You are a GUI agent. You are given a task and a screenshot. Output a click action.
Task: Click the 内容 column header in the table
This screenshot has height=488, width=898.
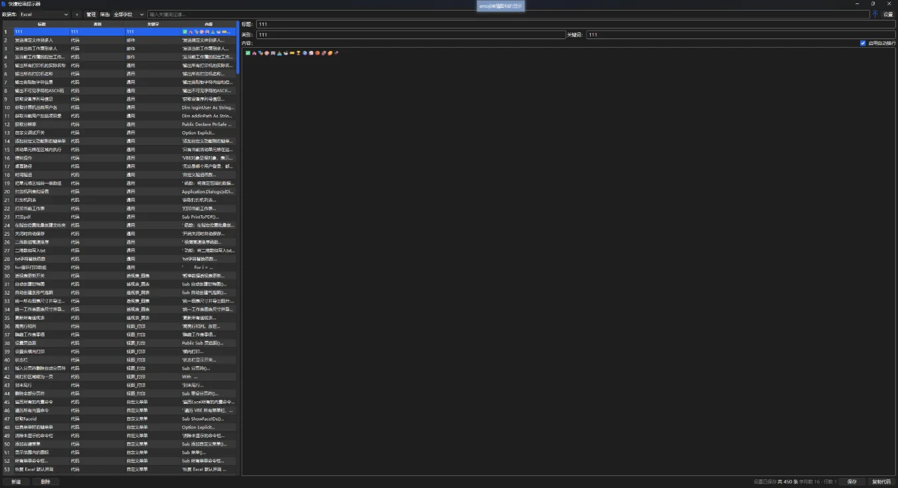point(209,24)
